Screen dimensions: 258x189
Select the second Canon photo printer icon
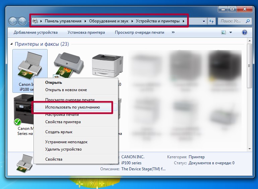pyautogui.click(x=69, y=65)
